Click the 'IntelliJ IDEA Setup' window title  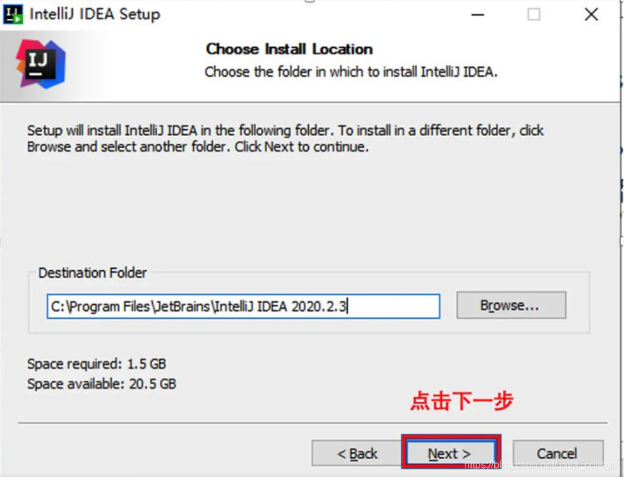click(95, 14)
